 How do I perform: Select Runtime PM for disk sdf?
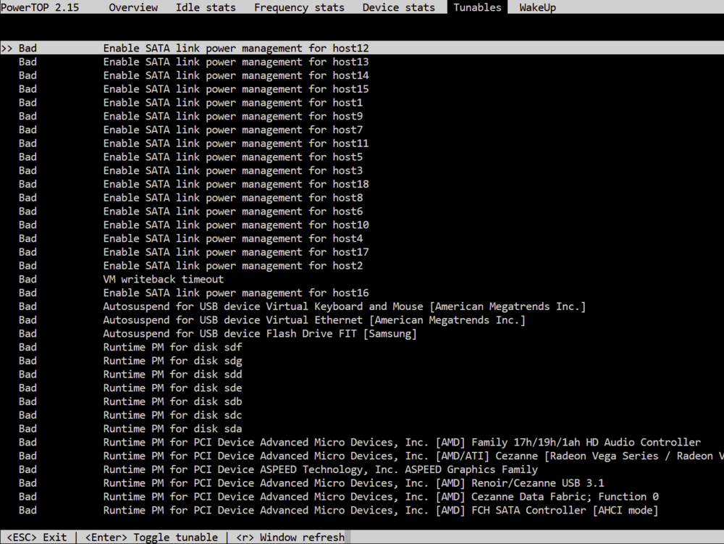172,347
